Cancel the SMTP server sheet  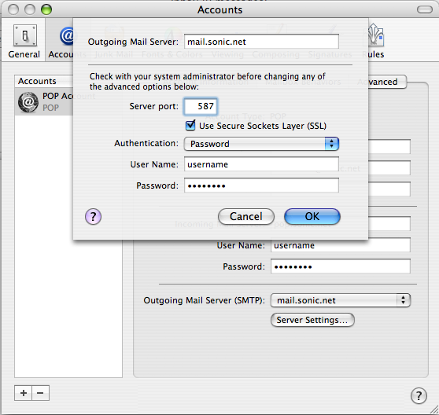245,216
